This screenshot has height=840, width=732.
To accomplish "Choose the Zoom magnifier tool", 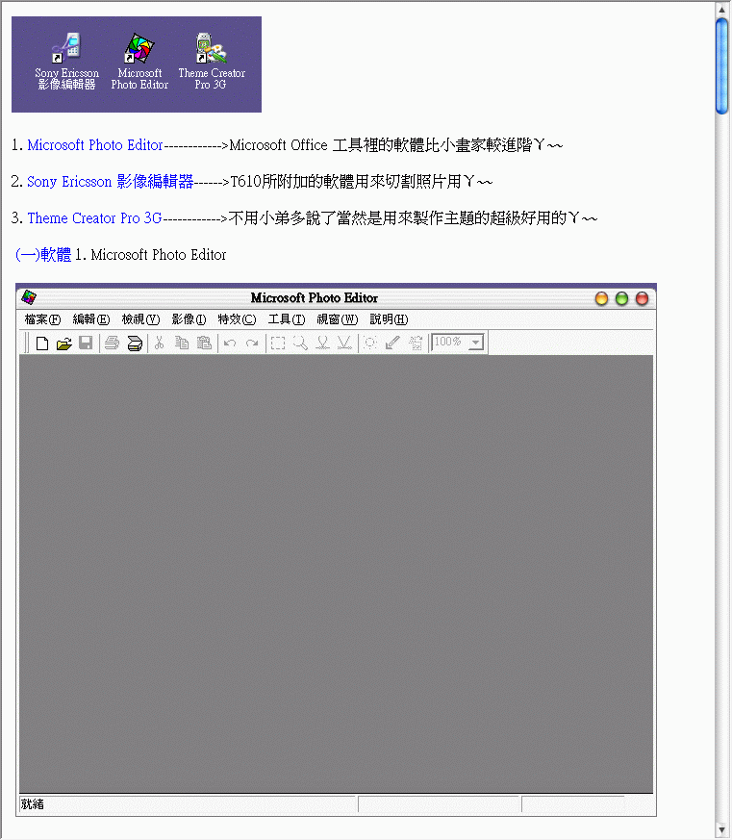I will [300, 343].
